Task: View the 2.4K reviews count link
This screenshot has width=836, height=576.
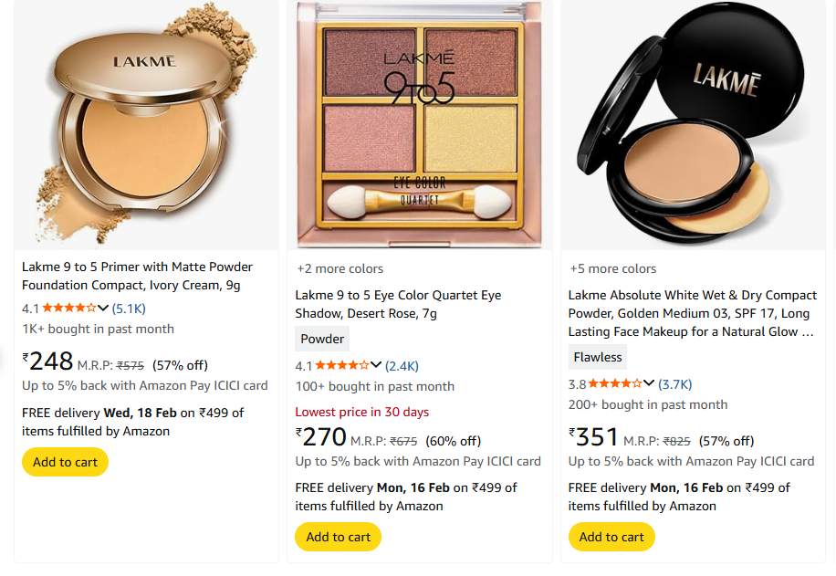Action: (402, 366)
